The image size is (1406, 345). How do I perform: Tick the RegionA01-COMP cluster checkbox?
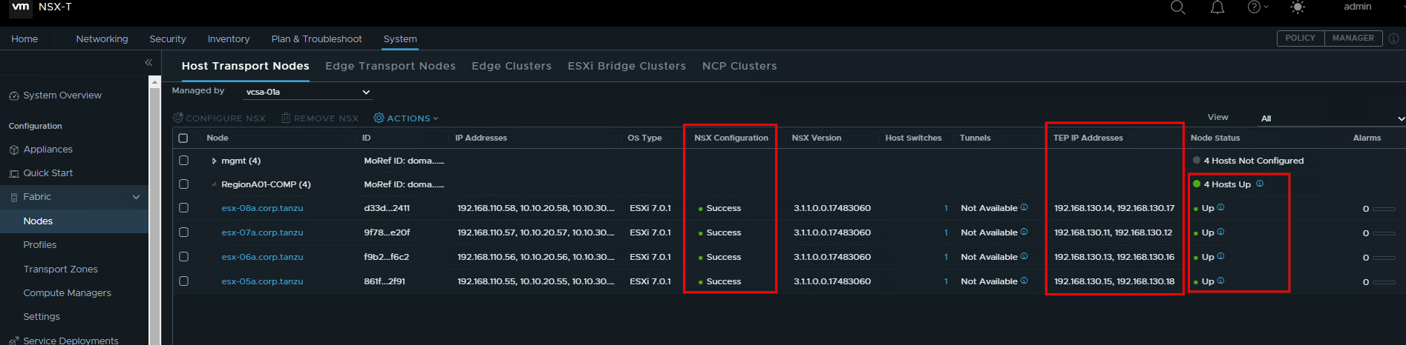(x=184, y=184)
